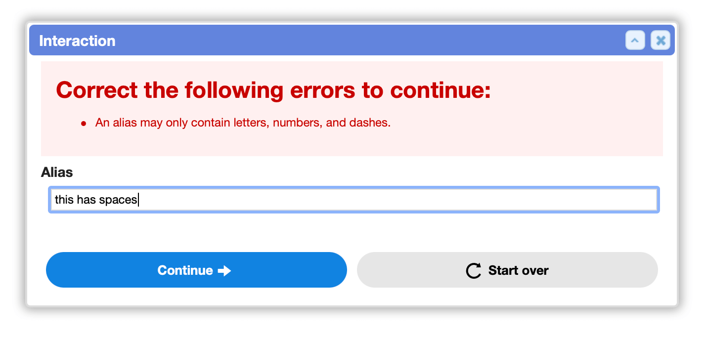Viewport: 705px width, 341px height.
Task: Collapse the Interaction dialog with the chevron
Action: [635, 41]
